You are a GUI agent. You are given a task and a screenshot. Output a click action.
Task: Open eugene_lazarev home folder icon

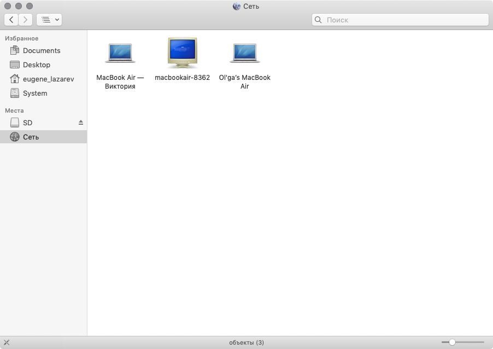[x=14, y=79]
